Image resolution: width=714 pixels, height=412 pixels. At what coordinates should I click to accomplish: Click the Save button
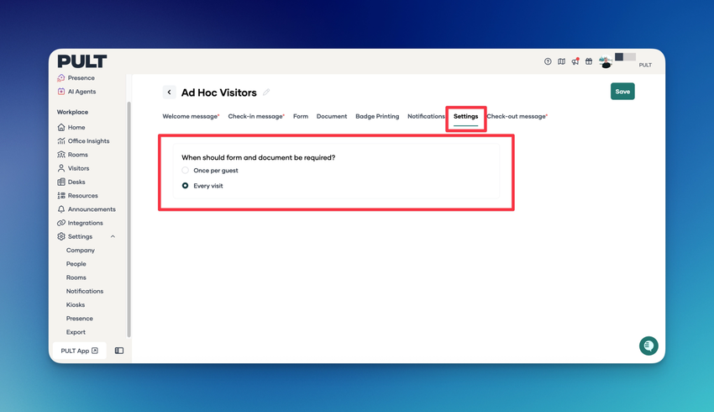pyautogui.click(x=622, y=92)
